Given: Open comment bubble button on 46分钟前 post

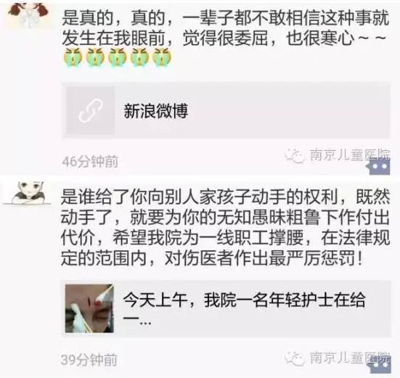Looking at the screenshot, I should coord(380,167).
